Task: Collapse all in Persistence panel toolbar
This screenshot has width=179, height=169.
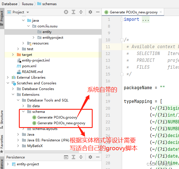Action: [81, 157]
